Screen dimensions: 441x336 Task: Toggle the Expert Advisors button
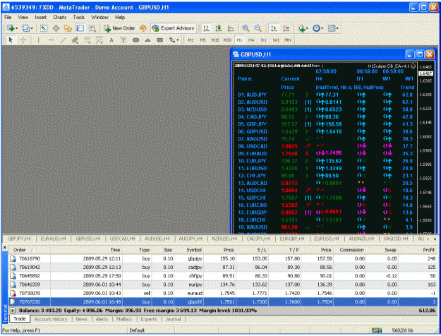174,28
